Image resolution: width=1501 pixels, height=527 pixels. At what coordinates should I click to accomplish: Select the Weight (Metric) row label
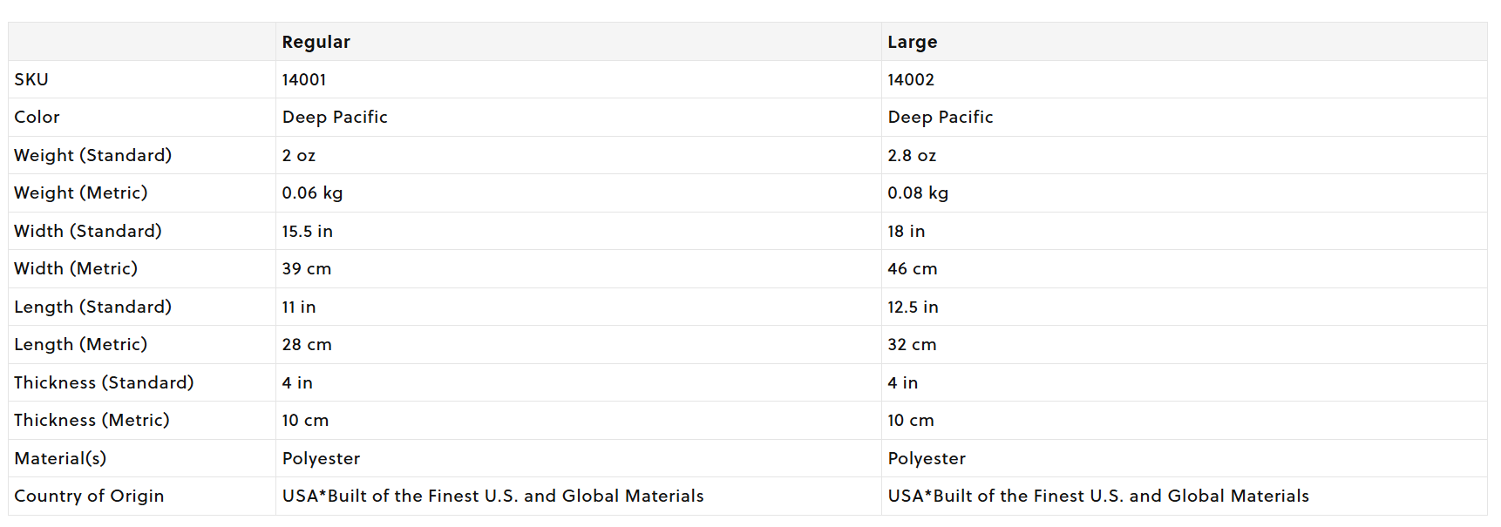81,193
